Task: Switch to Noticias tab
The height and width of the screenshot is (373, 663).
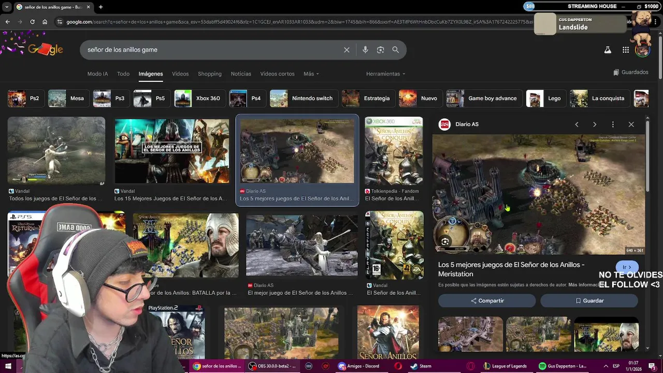Action: (241, 74)
